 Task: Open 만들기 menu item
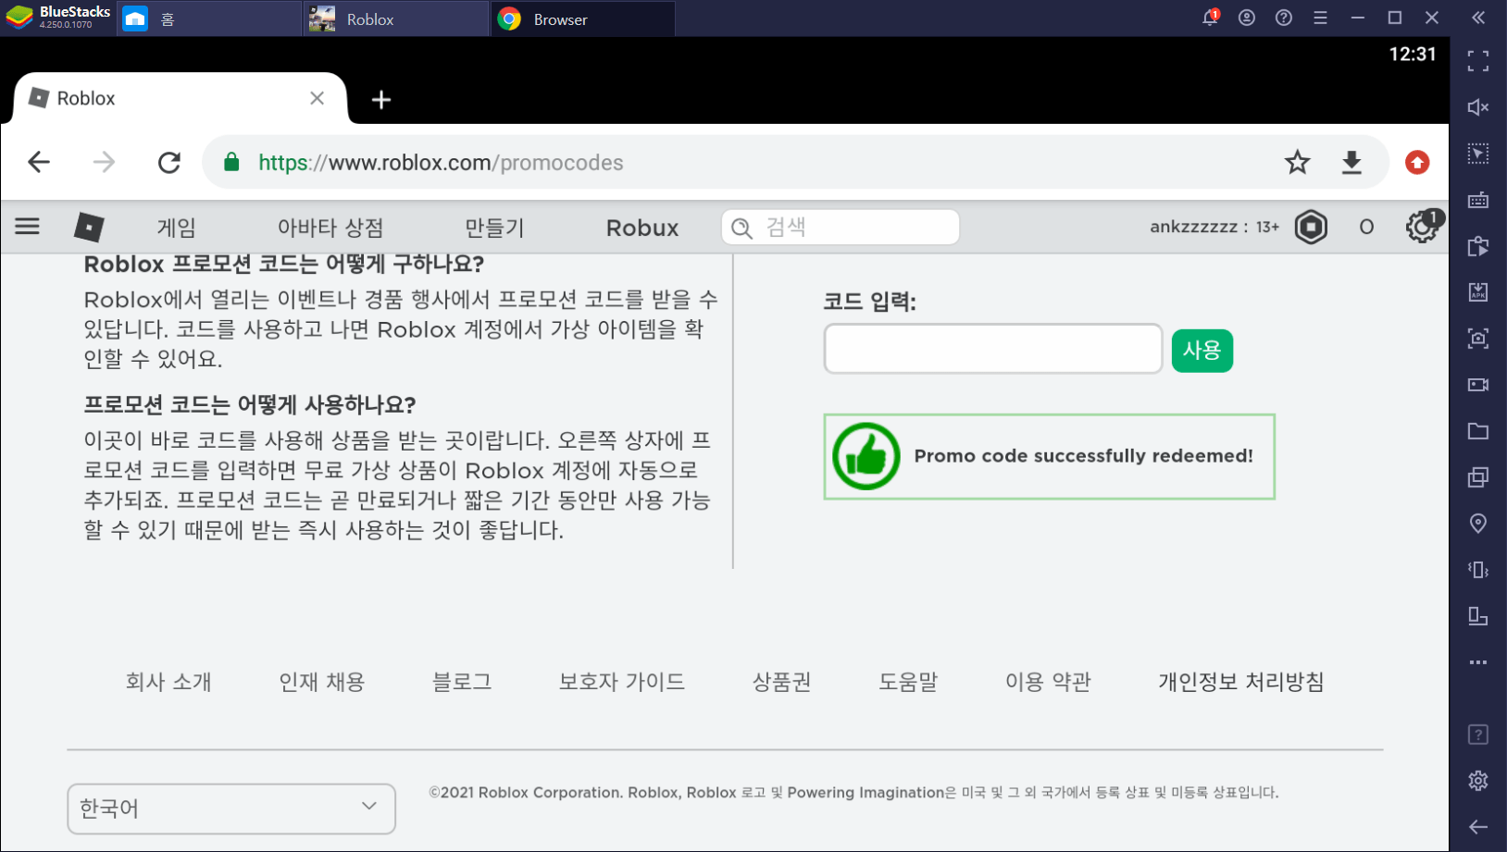point(494,228)
